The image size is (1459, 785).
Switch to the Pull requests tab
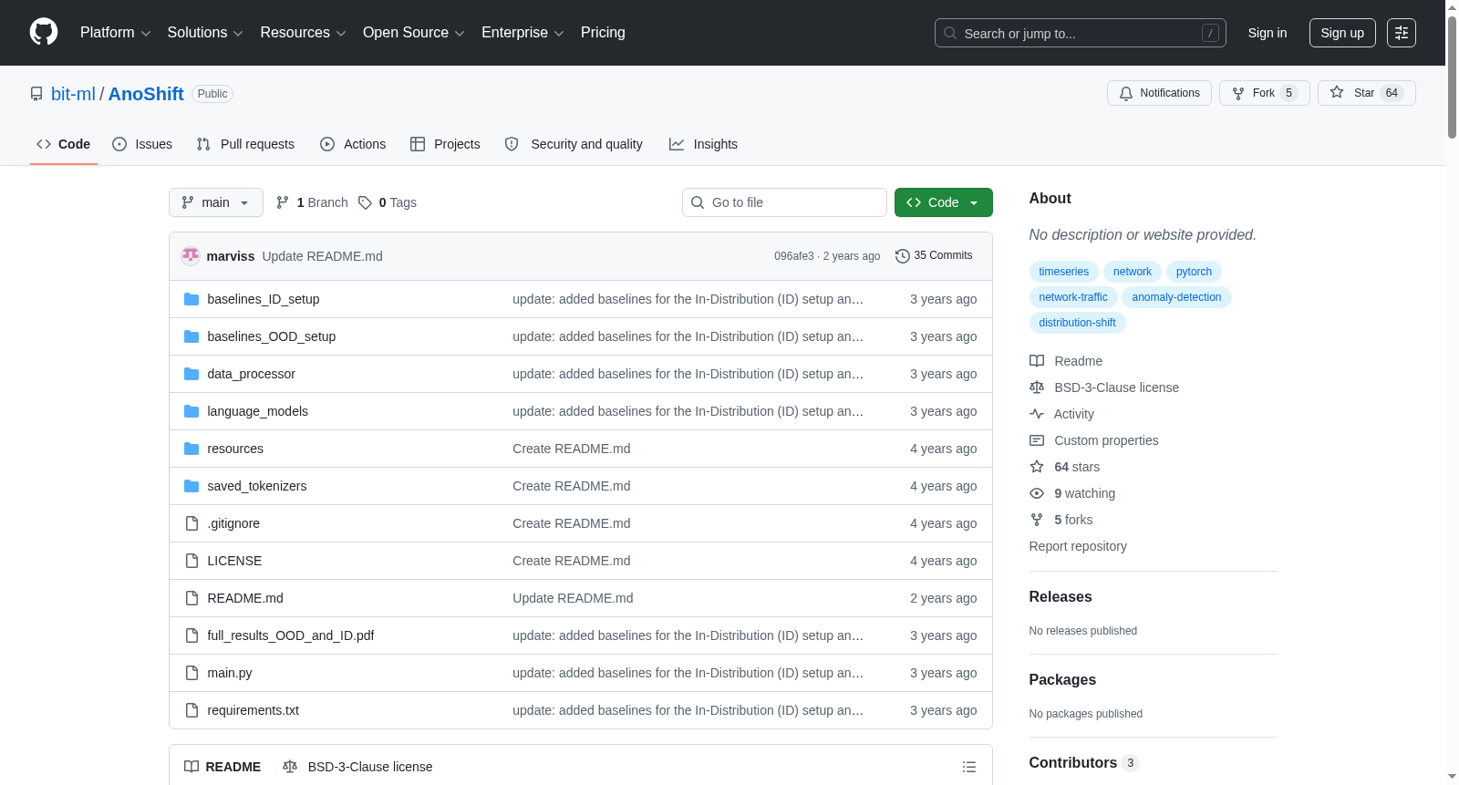coord(245,144)
